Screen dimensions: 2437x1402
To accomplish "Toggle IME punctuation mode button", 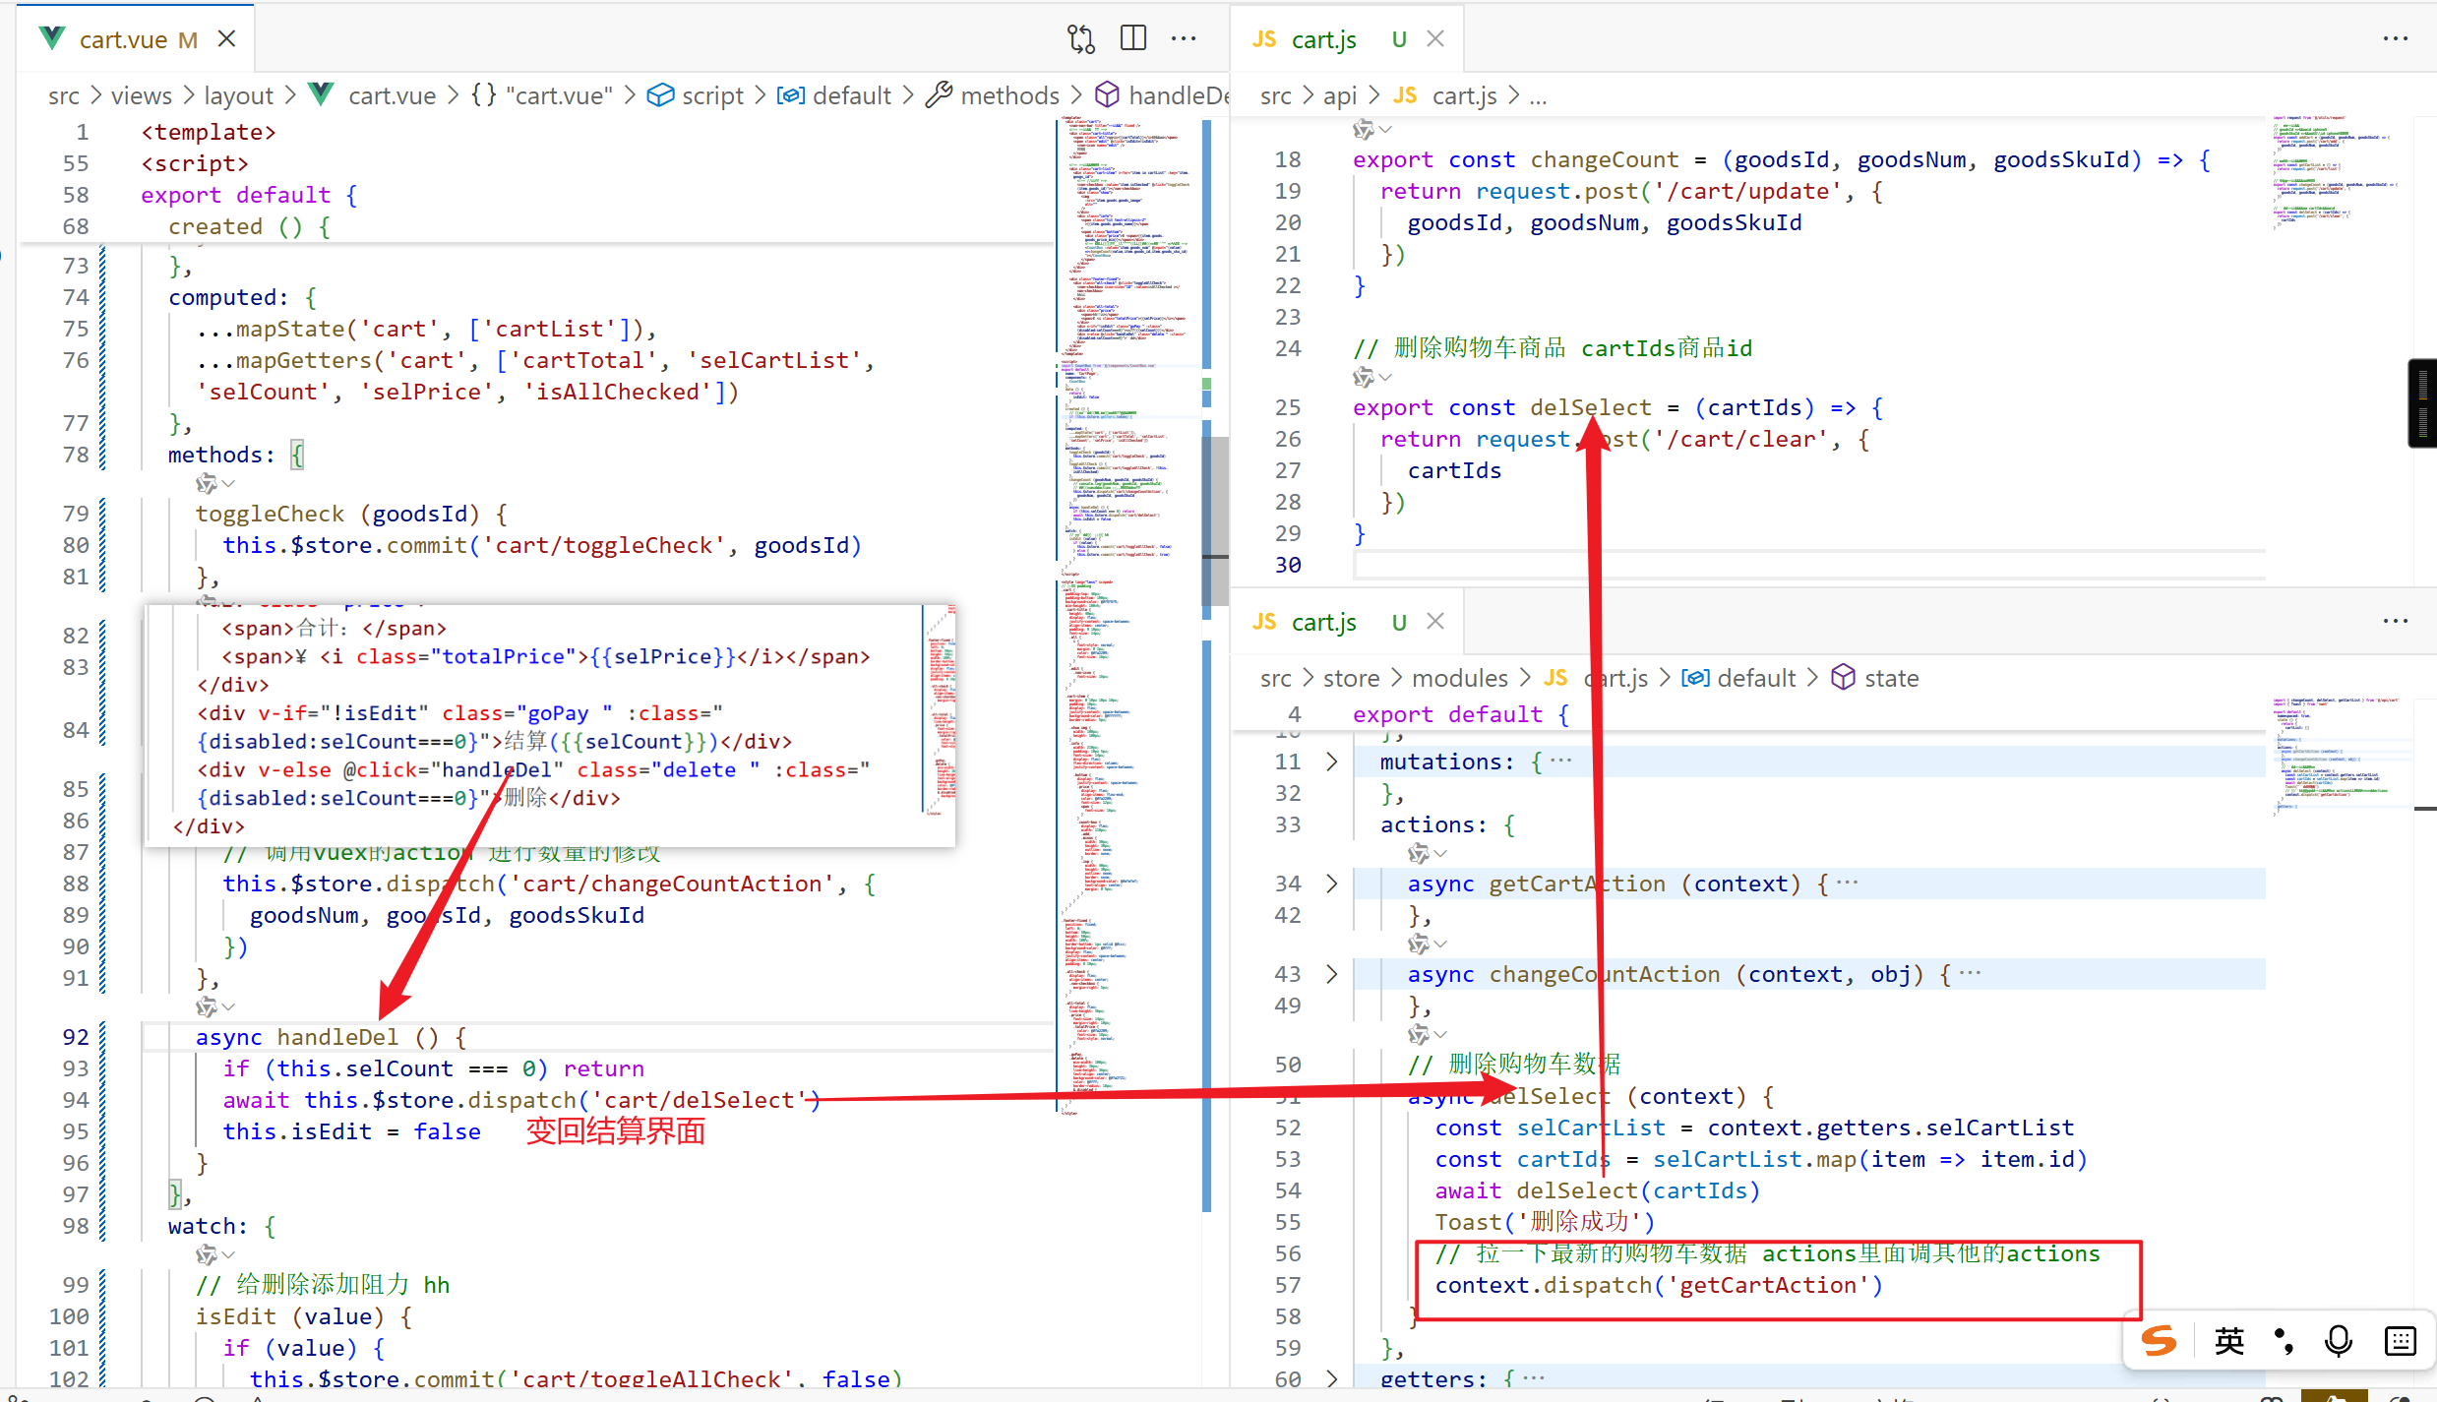I will (2284, 1340).
